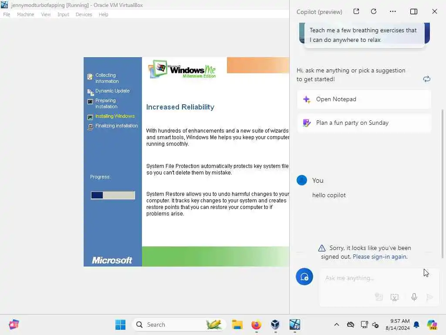Click the Windows Me setup progress bar
Image resolution: width=446 pixels, height=335 pixels.
point(113,195)
